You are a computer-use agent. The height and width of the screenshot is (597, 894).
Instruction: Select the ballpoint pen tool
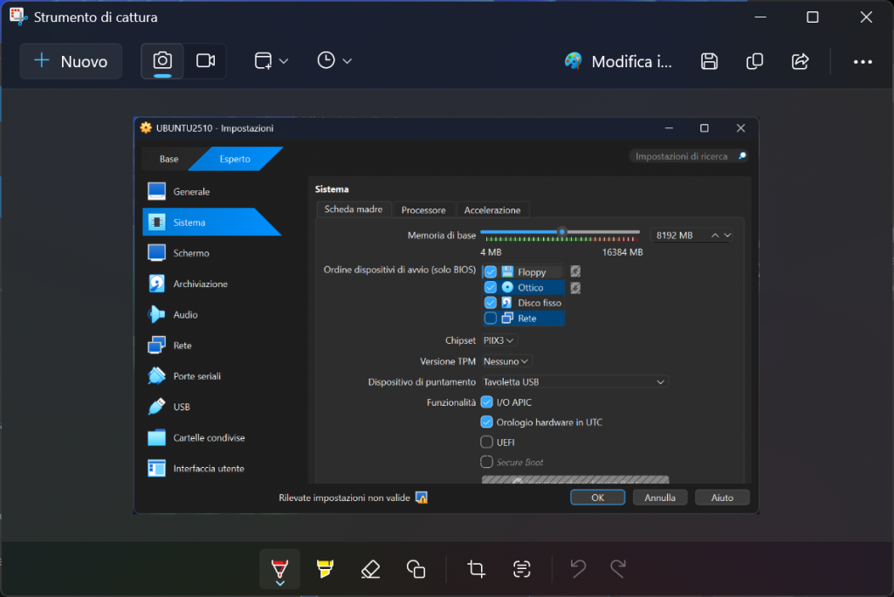point(279,569)
